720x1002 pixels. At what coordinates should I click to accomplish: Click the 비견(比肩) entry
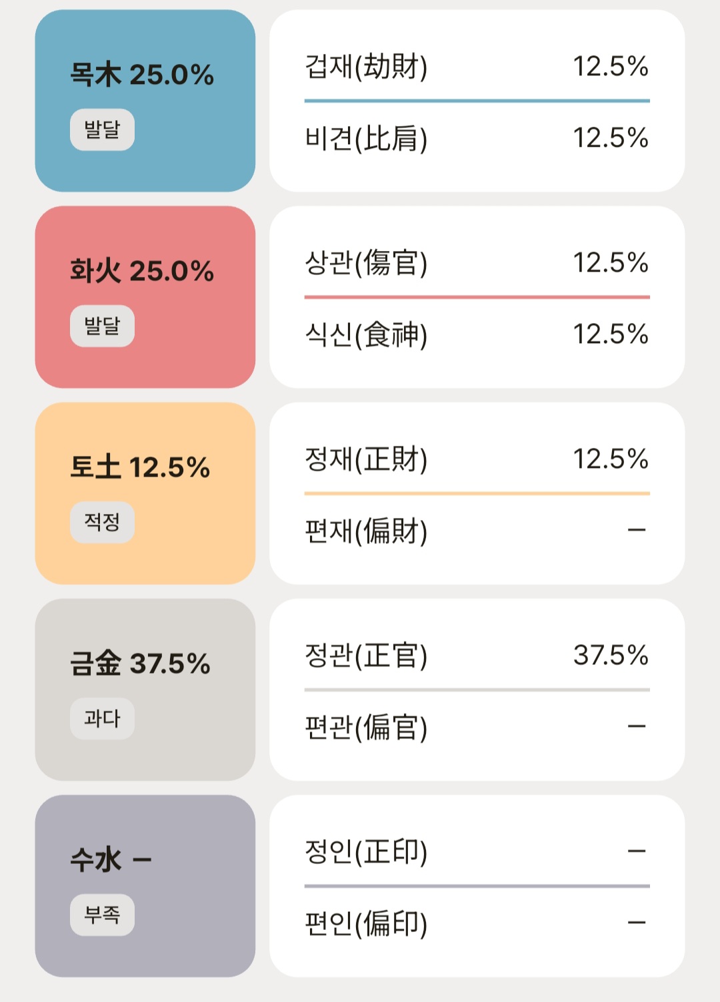click(x=476, y=138)
